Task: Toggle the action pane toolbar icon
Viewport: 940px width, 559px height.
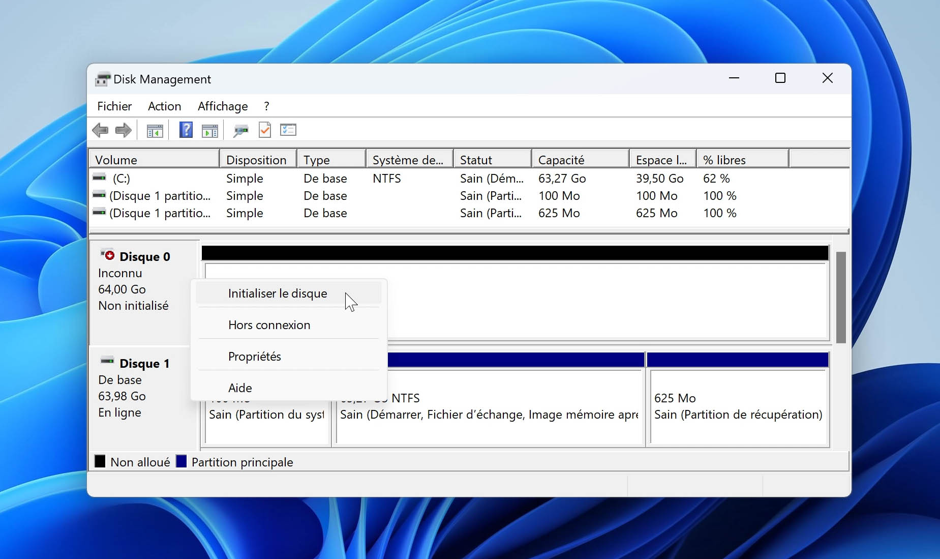Action: pos(209,131)
